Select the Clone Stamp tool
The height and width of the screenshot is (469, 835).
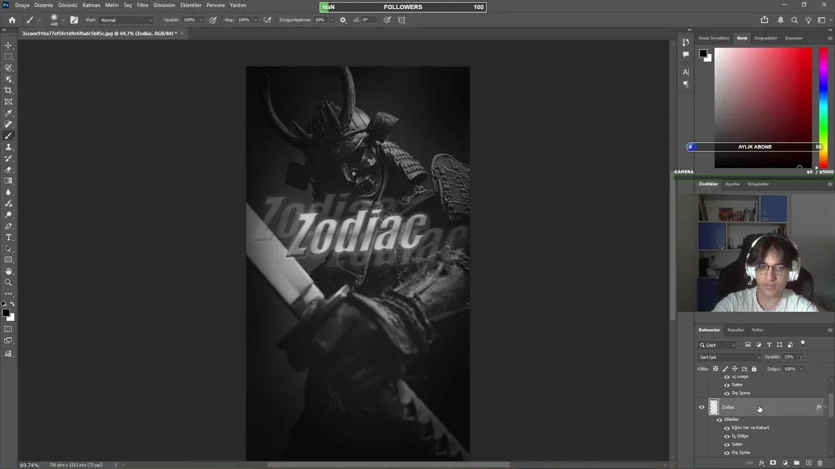8,147
